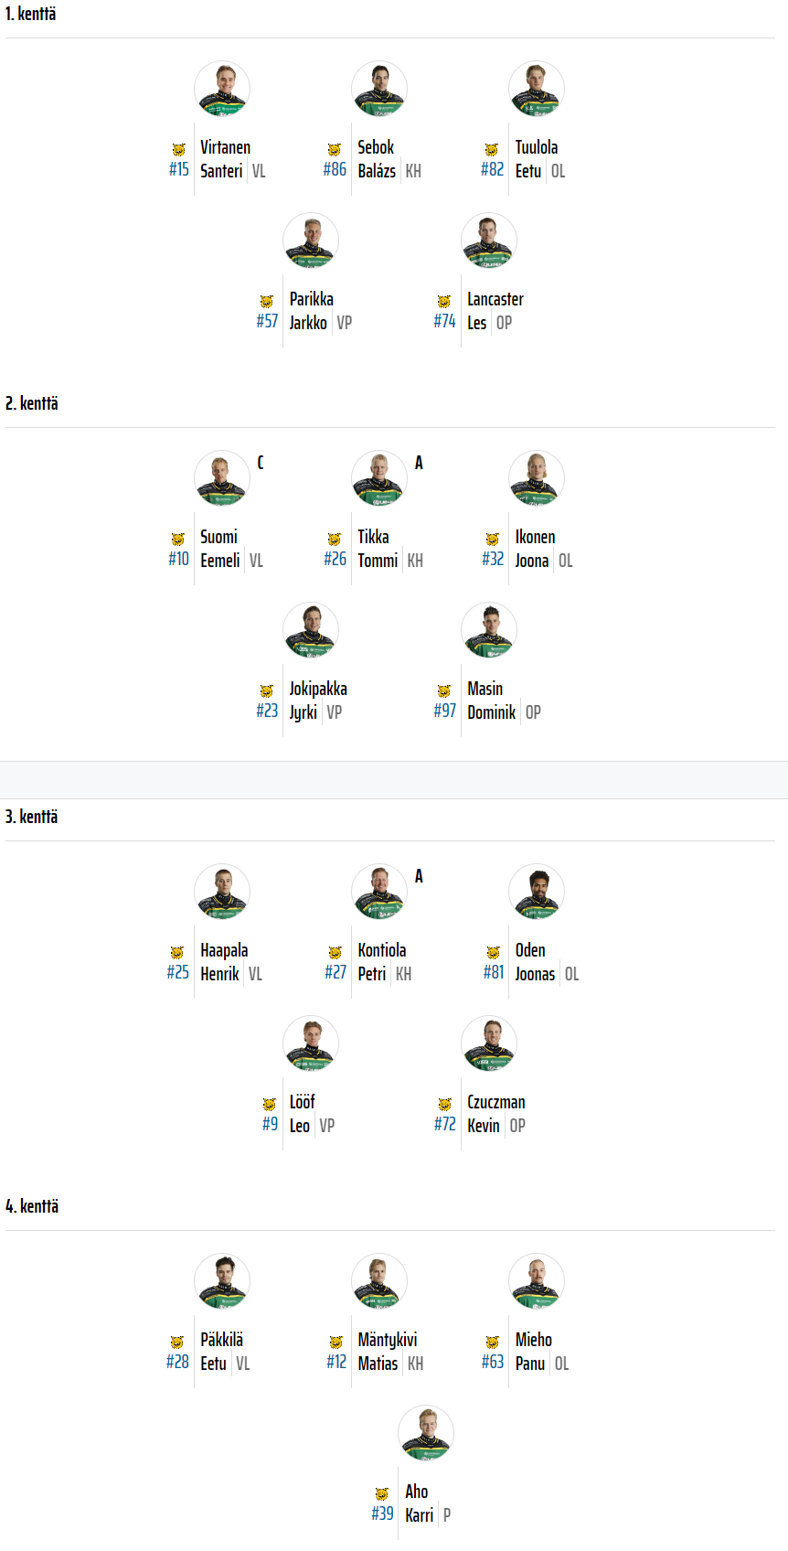Screen dimensions: 788x1551
Task: Open the Jyrki Jokipakka name link
Action: pyautogui.click(x=317, y=701)
